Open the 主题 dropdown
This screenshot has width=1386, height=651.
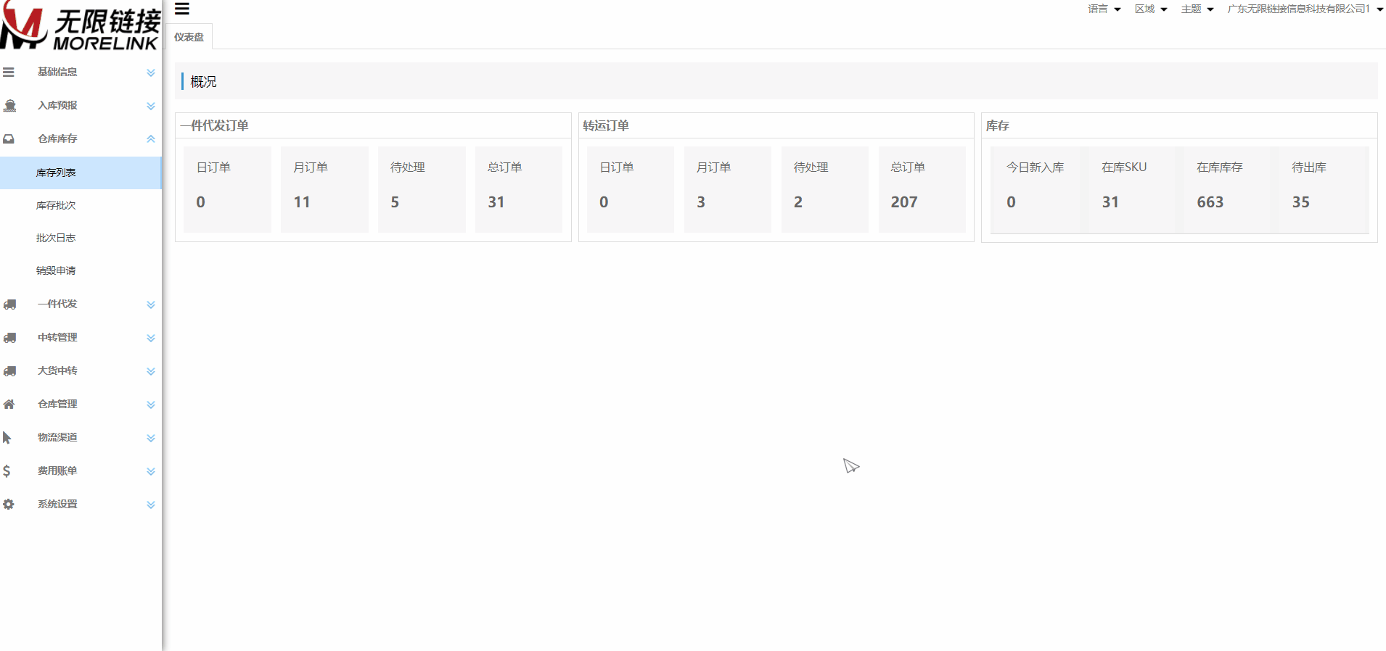coord(1197,9)
